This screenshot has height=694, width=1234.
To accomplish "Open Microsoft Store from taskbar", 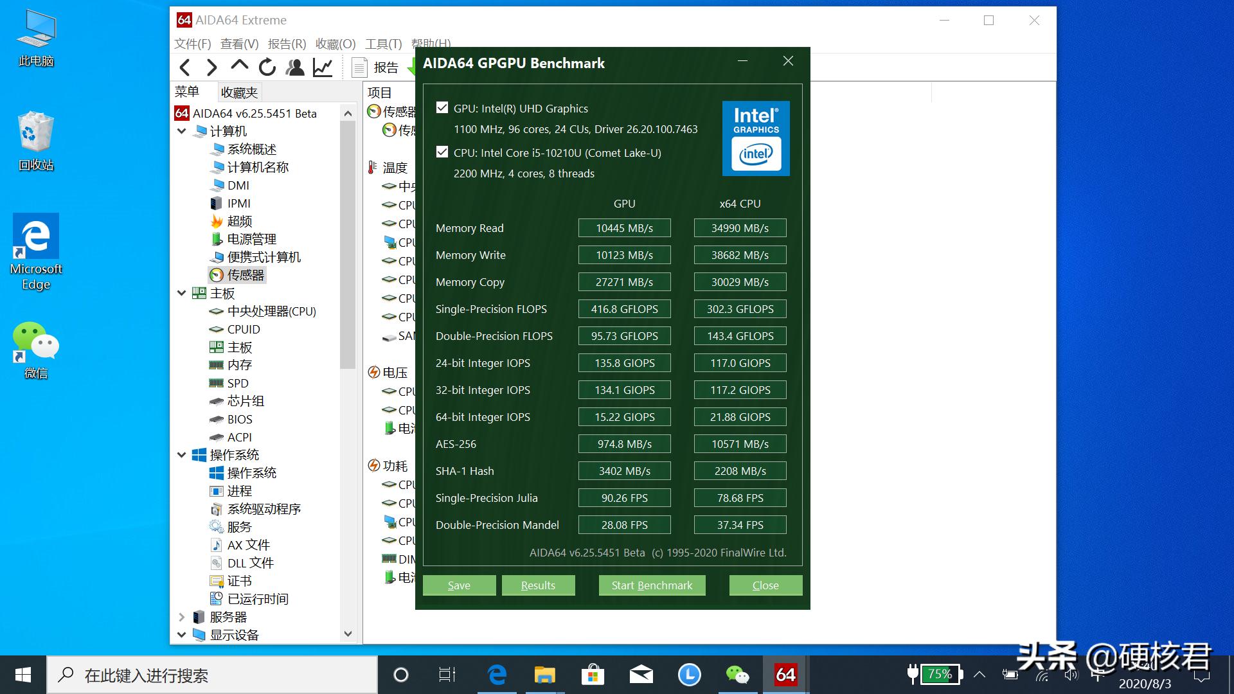I will [593, 675].
